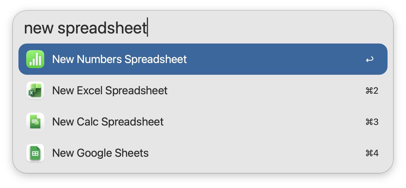Click the Excel app icon
Image resolution: width=406 pixels, height=188 pixels.
(x=35, y=90)
